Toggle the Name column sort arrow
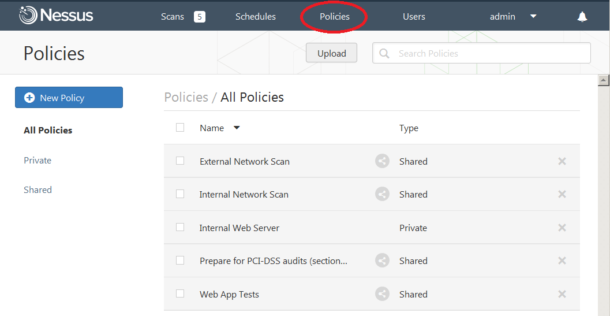Screen dimensions: 610x316 [x=237, y=128]
